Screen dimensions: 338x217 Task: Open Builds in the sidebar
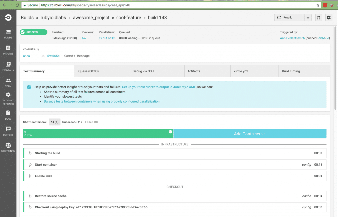(x=8, y=34)
